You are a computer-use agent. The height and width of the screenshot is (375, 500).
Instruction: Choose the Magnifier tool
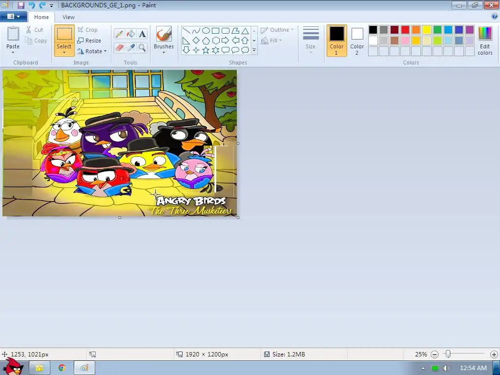[142, 48]
